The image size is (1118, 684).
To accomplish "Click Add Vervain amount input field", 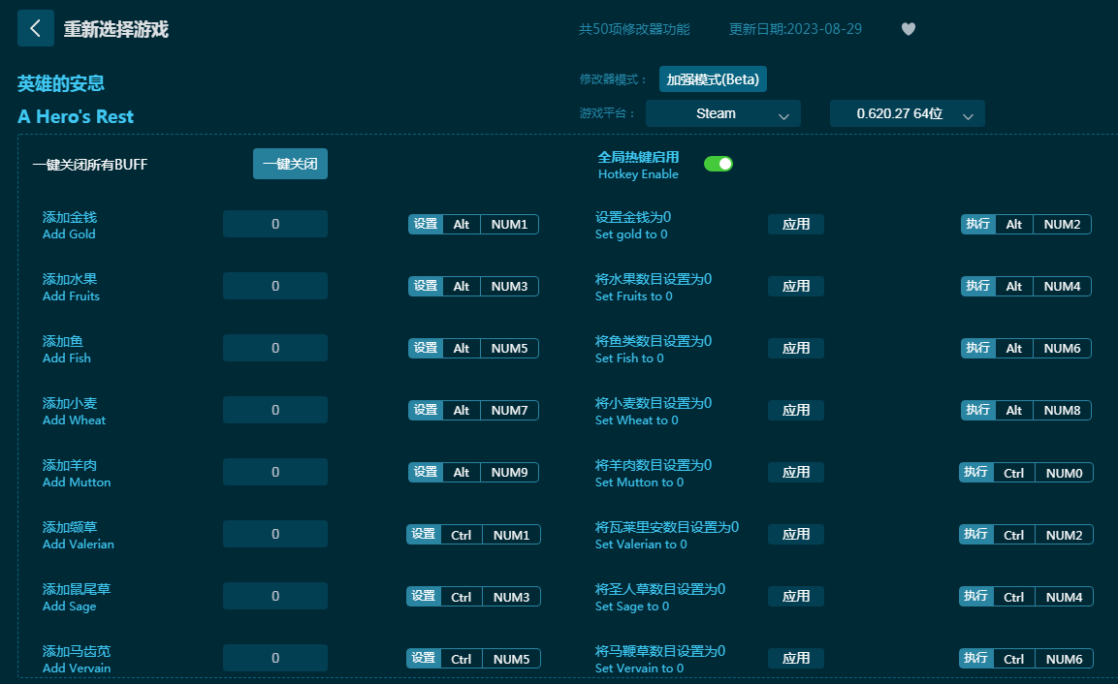I will pos(275,658).
